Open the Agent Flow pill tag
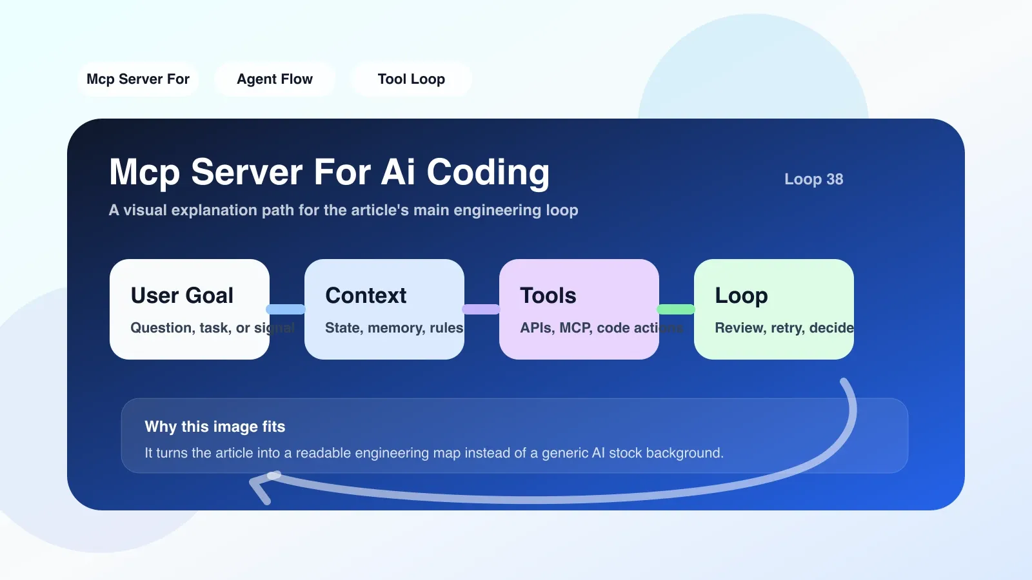Screen dimensions: 1032x580 pos(275,79)
